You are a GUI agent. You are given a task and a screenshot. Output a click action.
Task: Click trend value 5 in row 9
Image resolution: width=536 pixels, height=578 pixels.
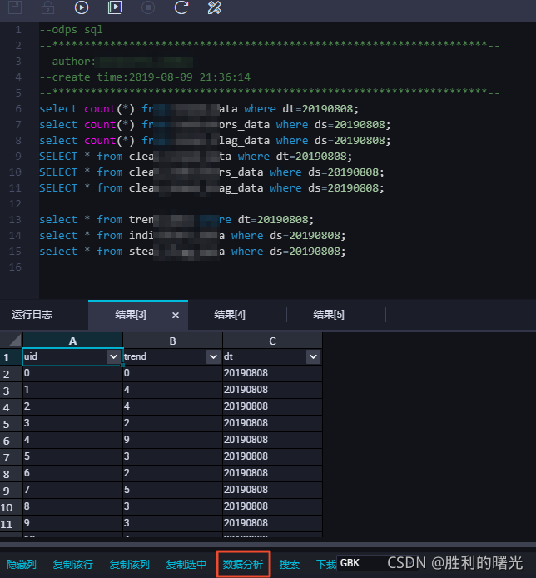click(172, 490)
